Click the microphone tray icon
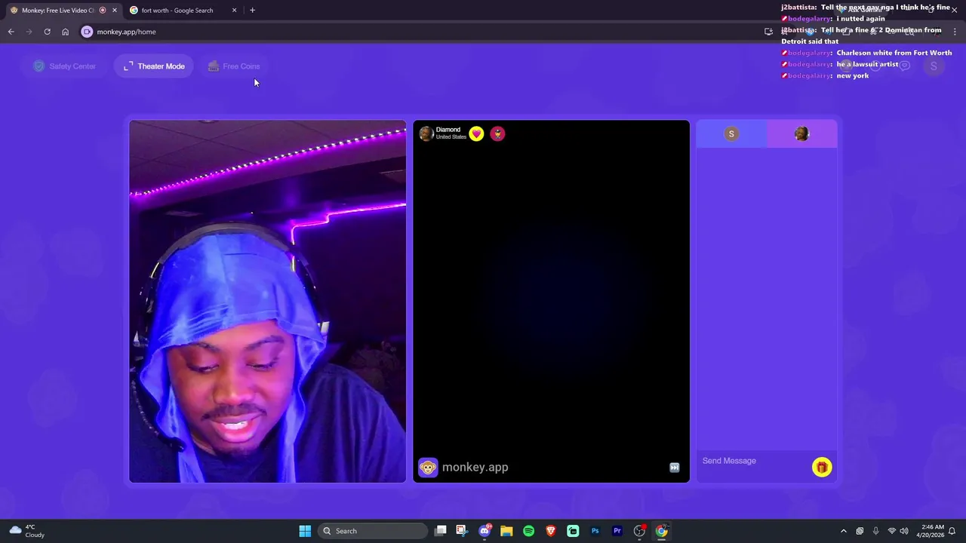966x543 pixels. (875, 531)
